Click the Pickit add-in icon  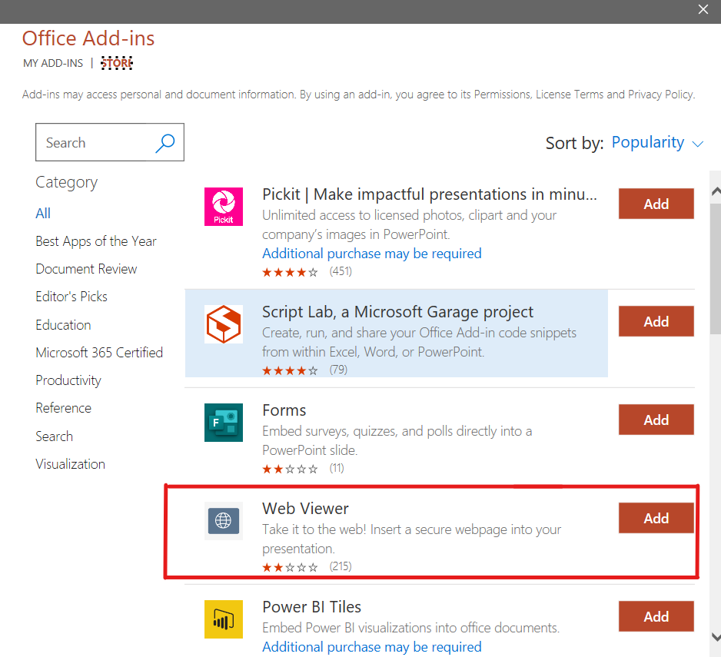pos(224,207)
